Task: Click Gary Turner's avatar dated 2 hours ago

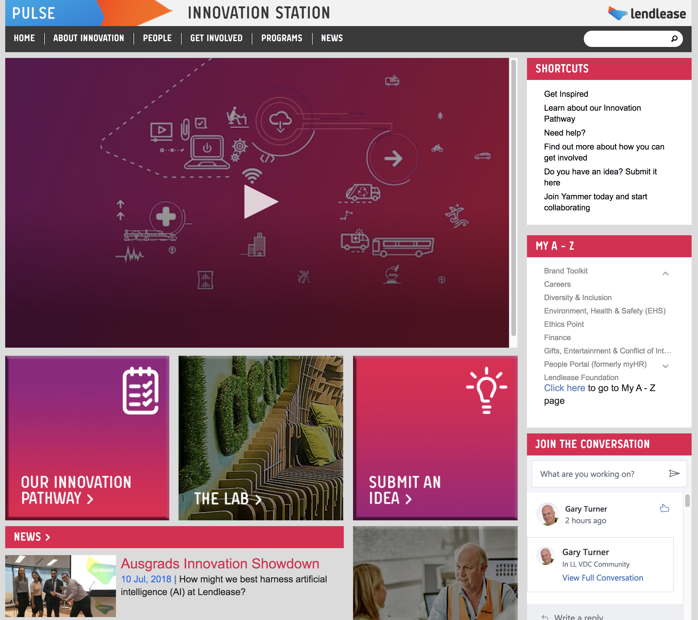Action: click(x=548, y=514)
